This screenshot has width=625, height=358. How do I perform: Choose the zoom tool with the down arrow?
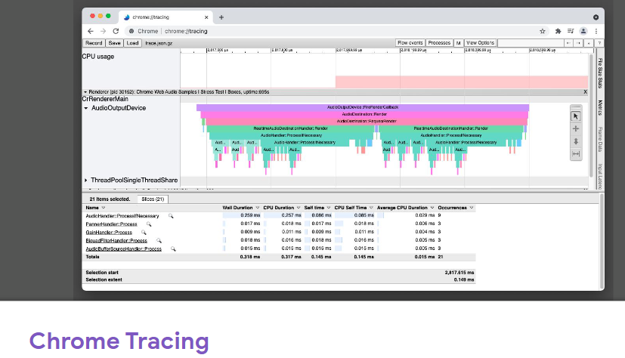coord(575,141)
